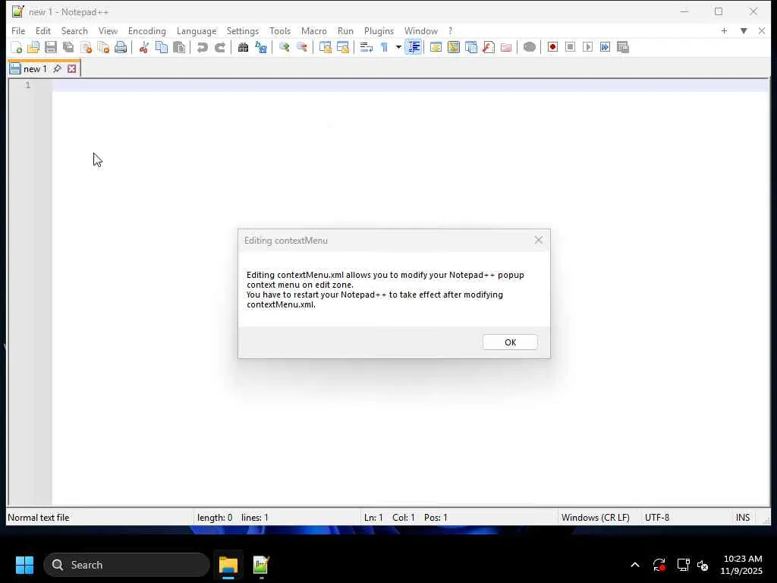Click the Stop Recording macro icon
The width and height of the screenshot is (777, 583).
click(570, 47)
